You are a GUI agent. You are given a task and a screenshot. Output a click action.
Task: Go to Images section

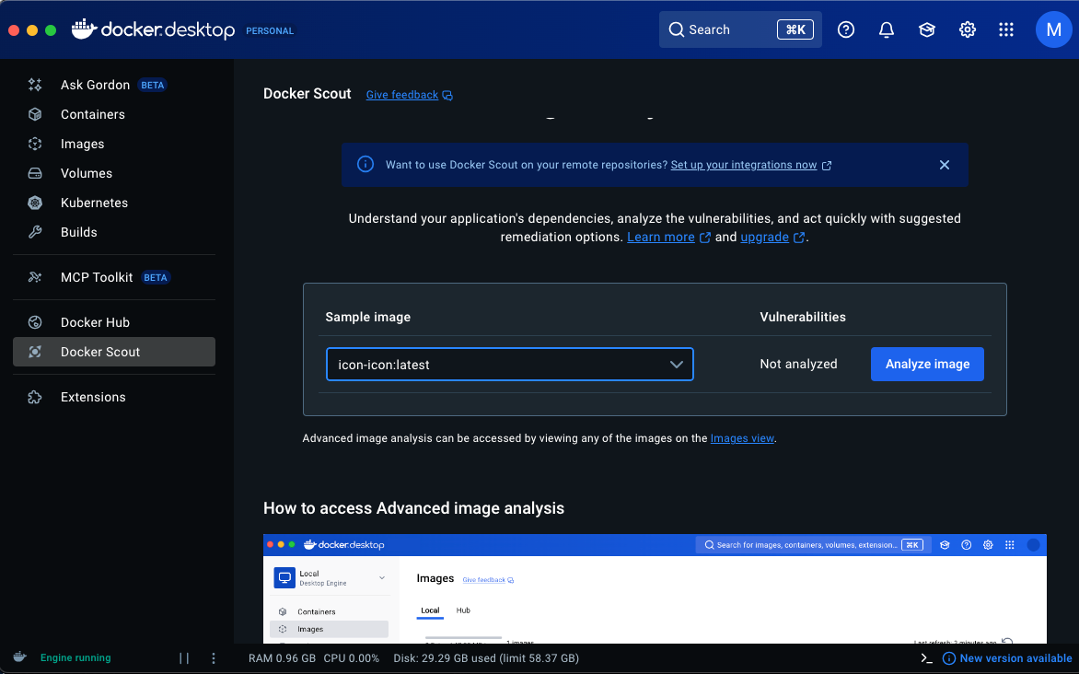click(114, 144)
